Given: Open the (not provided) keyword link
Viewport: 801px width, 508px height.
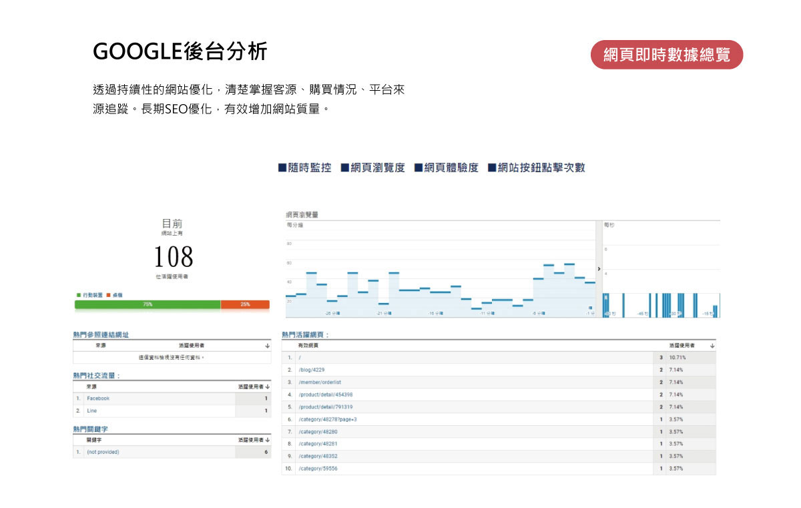Looking at the screenshot, I should point(103,453).
